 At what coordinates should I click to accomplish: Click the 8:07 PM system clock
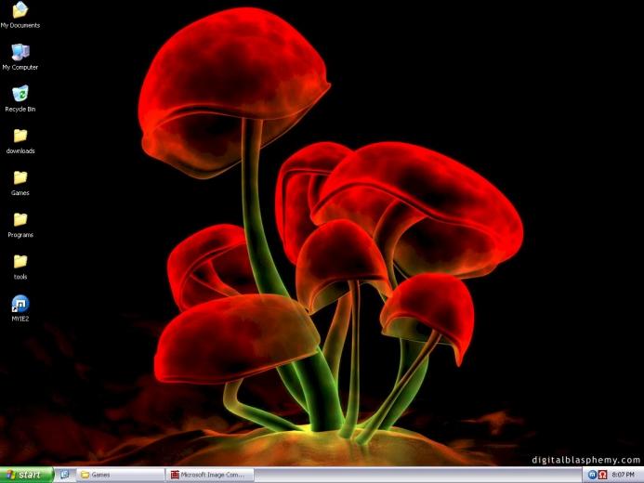623,475
